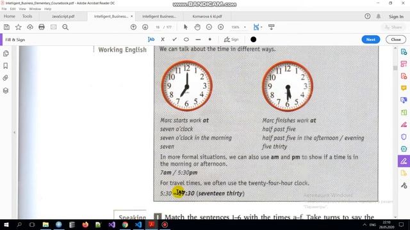
Task: Add the document to starred bookmarks
Action: click(19, 27)
